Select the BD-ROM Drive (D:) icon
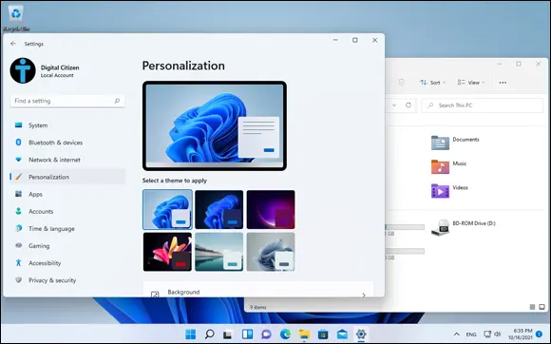This screenshot has height=344, width=551. (440, 228)
